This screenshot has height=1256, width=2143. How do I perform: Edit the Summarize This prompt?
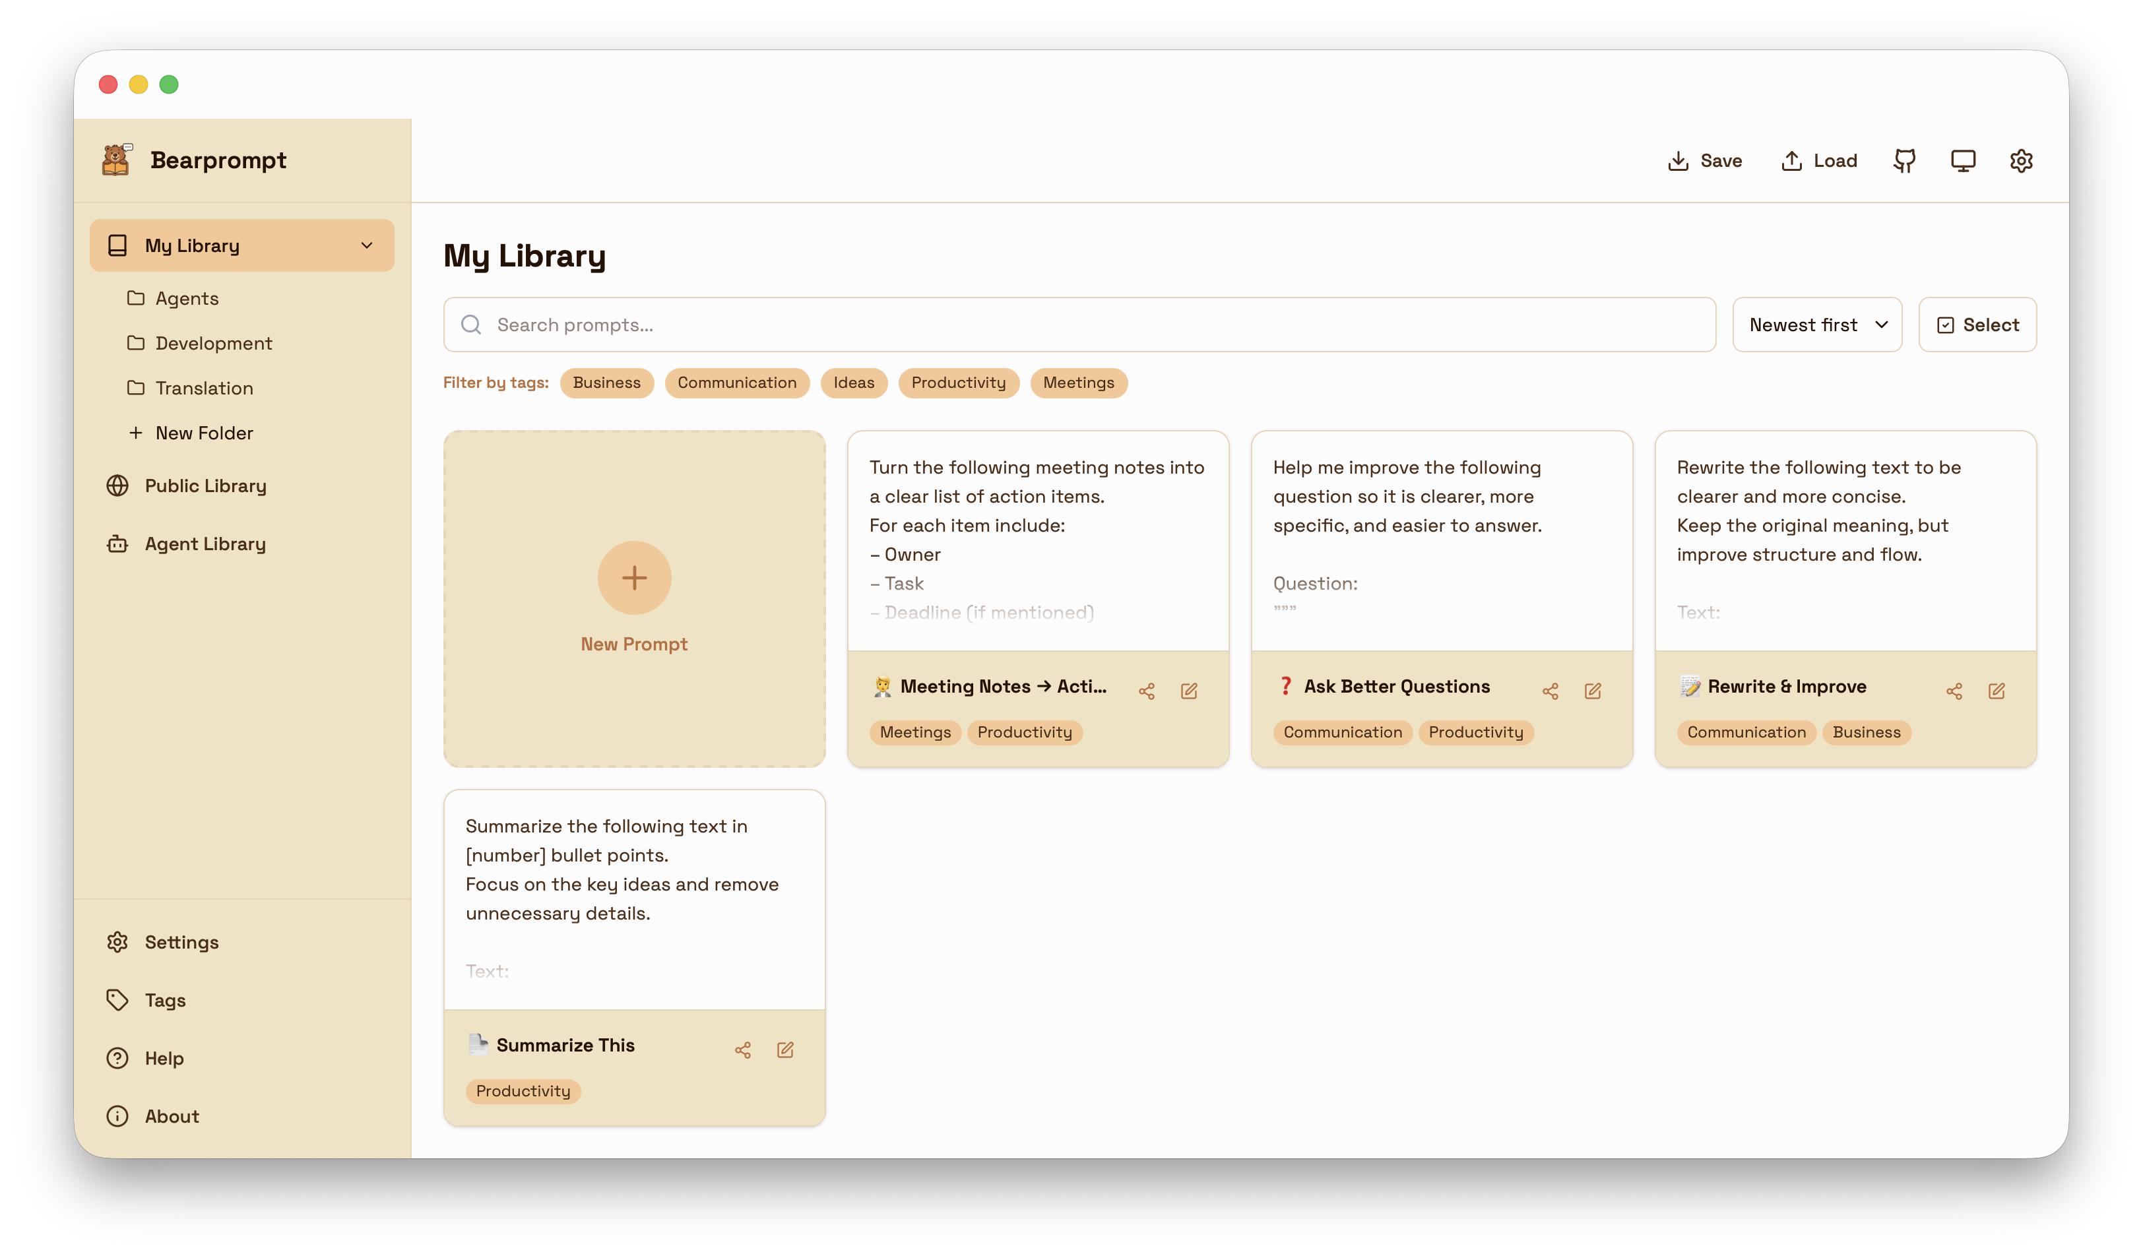click(785, 1050)
